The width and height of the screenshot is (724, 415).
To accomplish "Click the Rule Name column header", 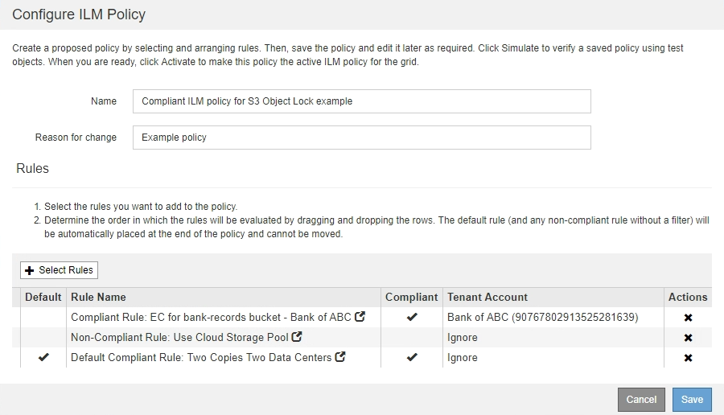I will point(98,297).
